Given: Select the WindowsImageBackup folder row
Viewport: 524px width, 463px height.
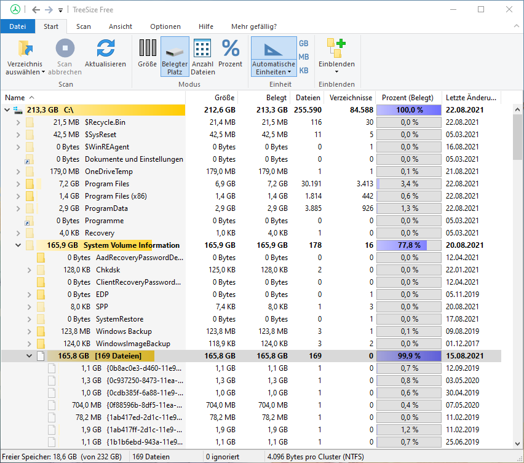Looking at the screenshot, I should pyautogui.click(x=133, y=344).
